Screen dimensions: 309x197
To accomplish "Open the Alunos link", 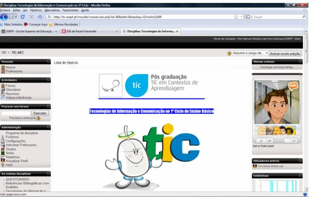I will pos(10,67).
